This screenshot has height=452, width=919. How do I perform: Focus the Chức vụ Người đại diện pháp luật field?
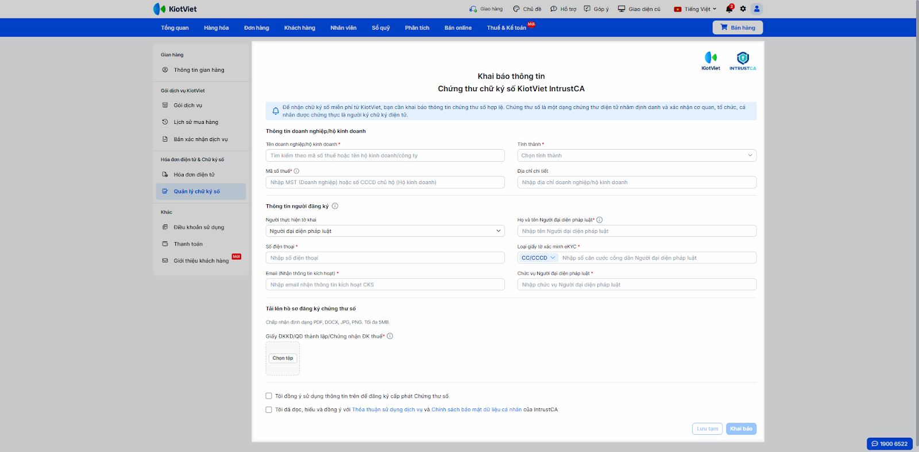pos(637,285)
